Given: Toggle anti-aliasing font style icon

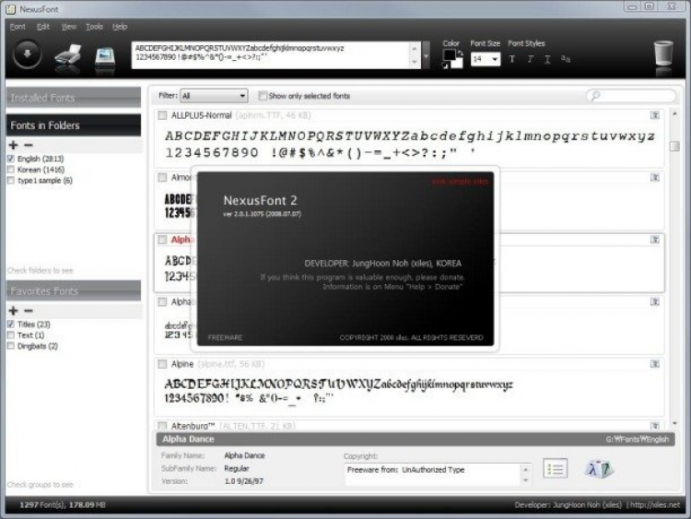Looking at the screenshot, I should pyautogui.click(x=566, y=59).
